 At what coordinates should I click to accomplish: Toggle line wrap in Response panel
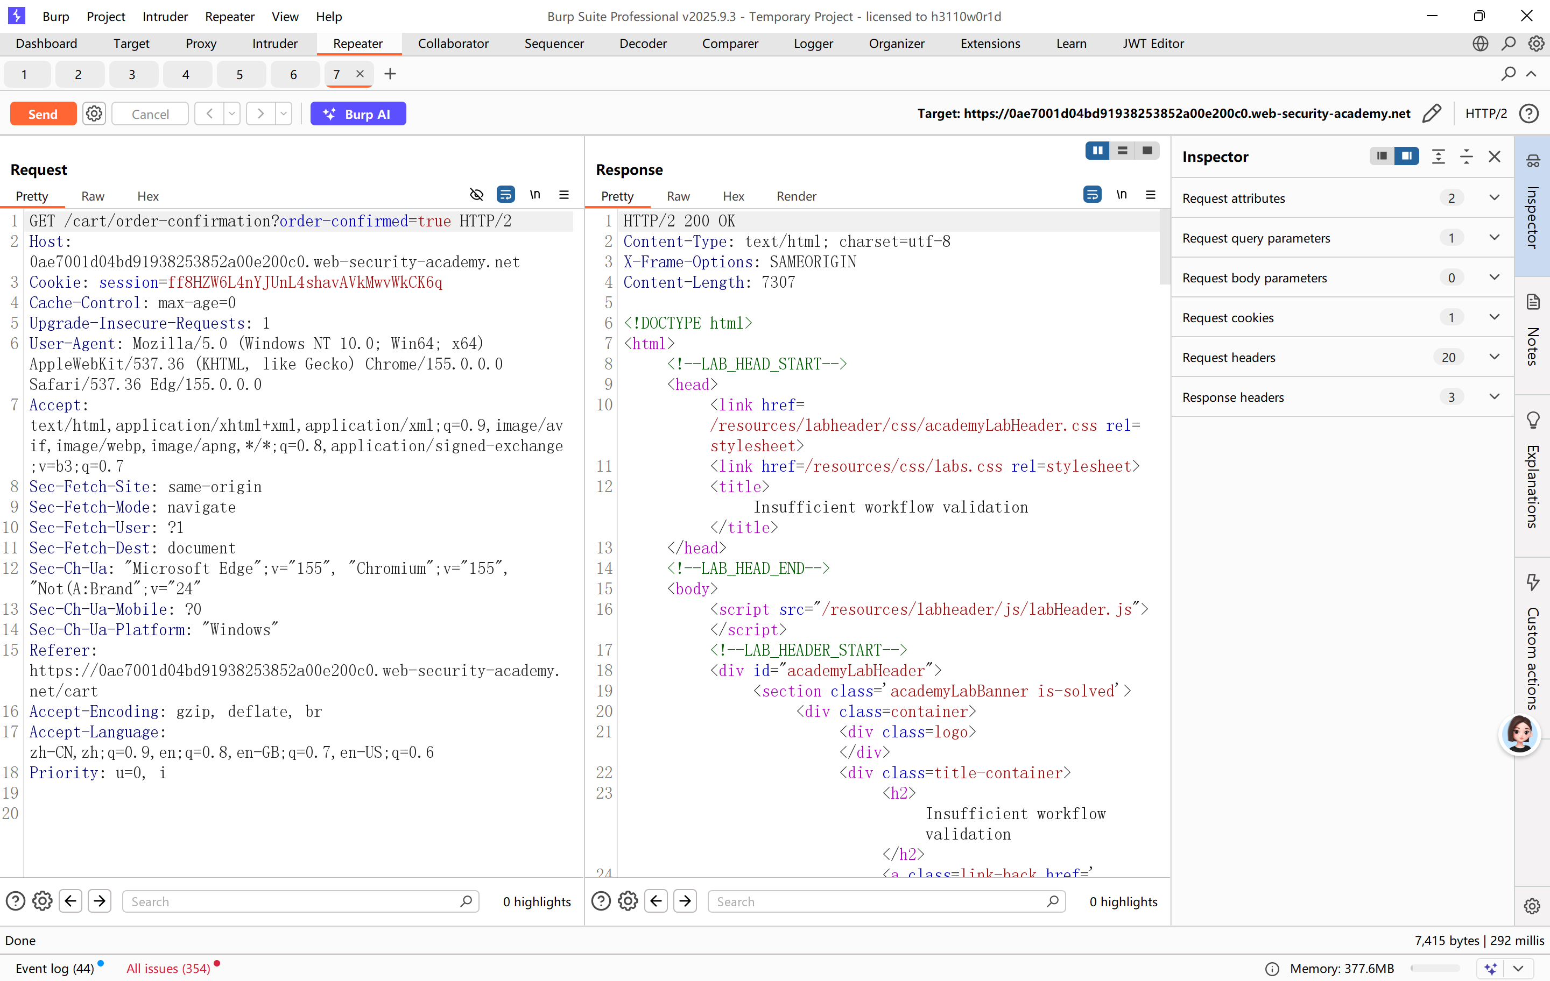[1093, 195]
